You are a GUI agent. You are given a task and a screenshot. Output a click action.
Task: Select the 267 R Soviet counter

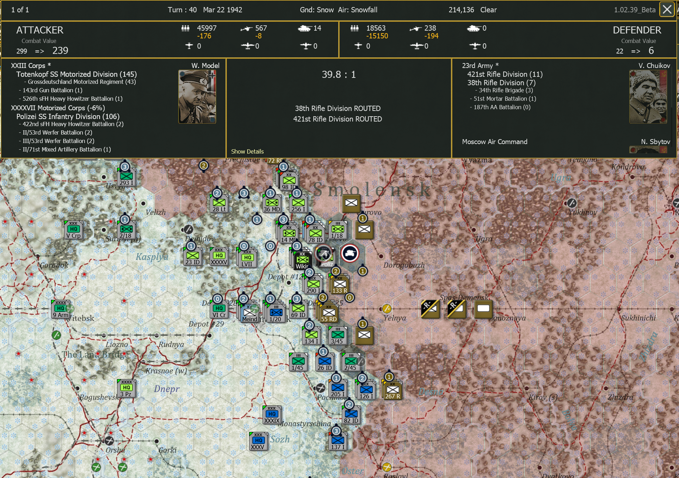[393, 391]
